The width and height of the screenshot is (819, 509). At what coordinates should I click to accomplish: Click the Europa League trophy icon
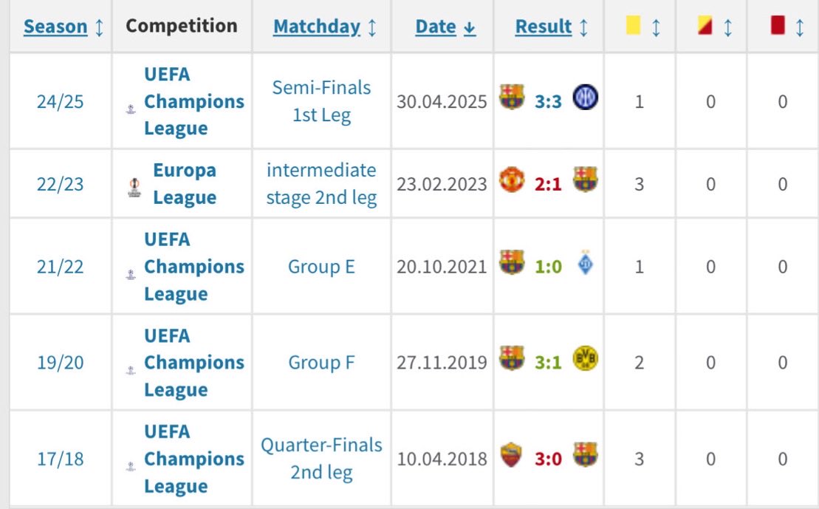point(134,188)
